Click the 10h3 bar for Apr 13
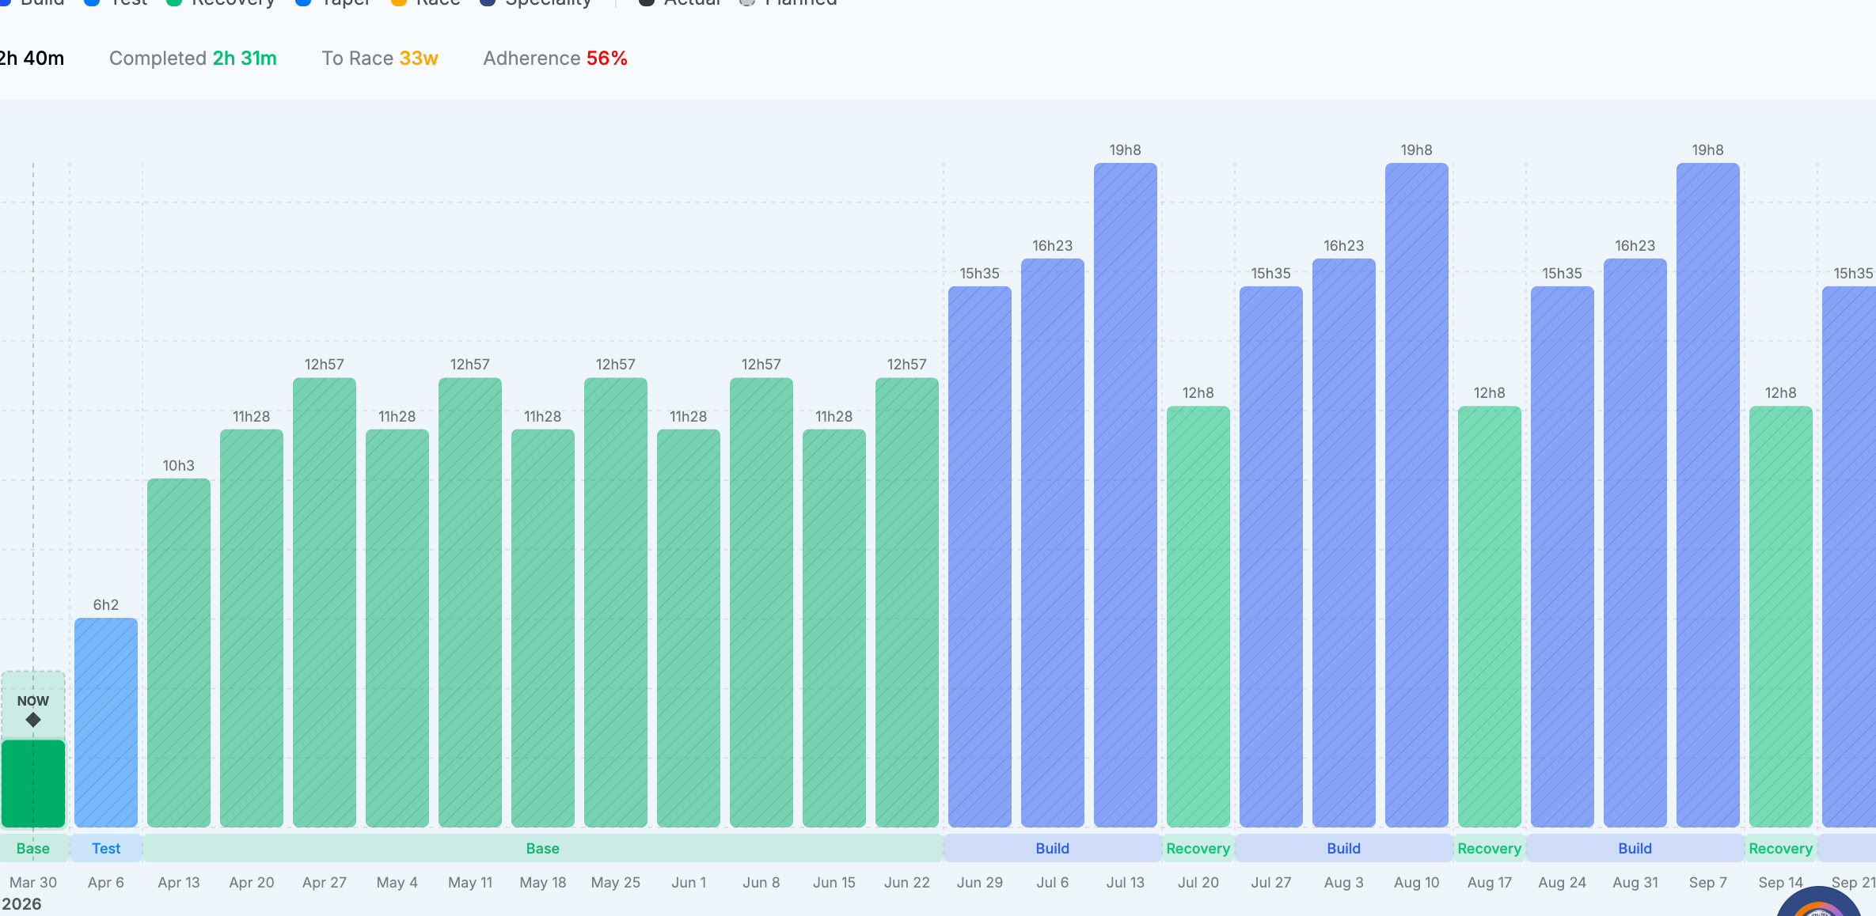1876x916 pixels. [179, 653]
